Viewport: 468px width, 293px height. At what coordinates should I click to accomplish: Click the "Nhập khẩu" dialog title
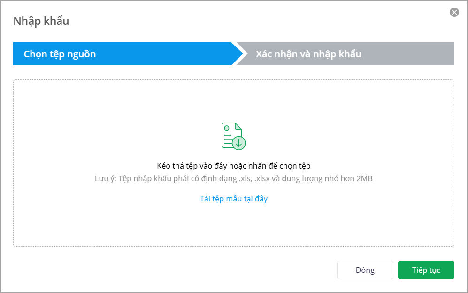[41, 21]
